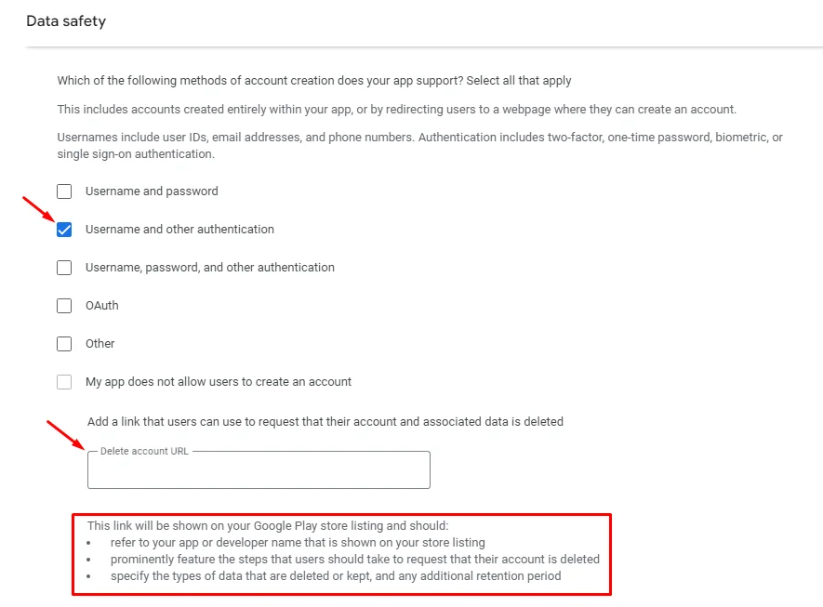
Task: Tick the Username and password checkbox
Action: pyautogui.click(x=64, y=191)
